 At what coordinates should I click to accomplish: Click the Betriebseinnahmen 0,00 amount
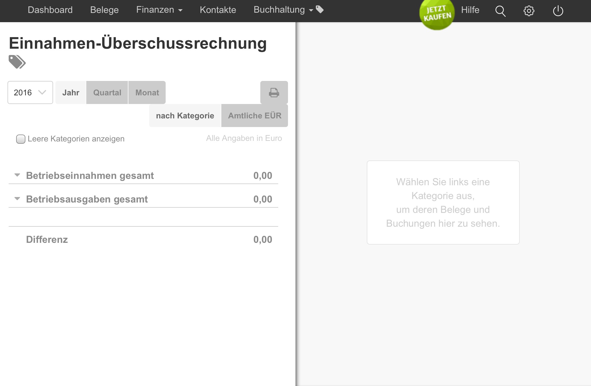(x=263, y=175)
